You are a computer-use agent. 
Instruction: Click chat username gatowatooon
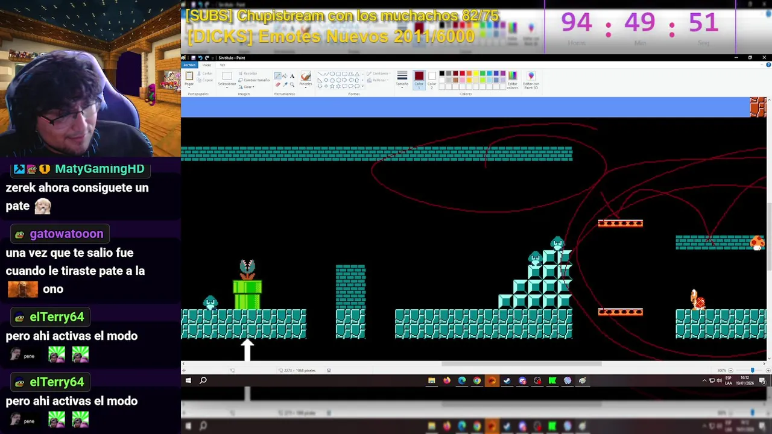point(66,234)
